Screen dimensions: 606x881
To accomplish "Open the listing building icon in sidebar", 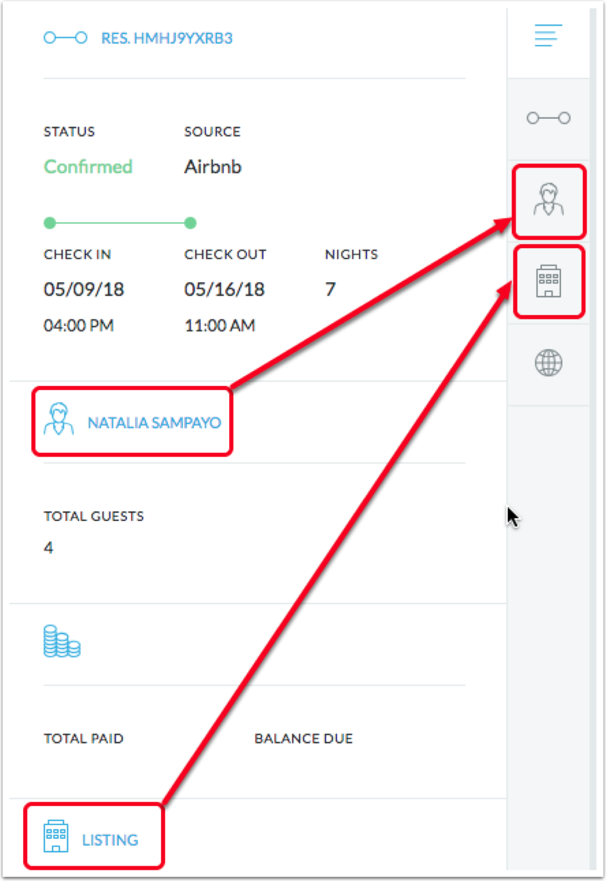I will [x=548, y=281].
